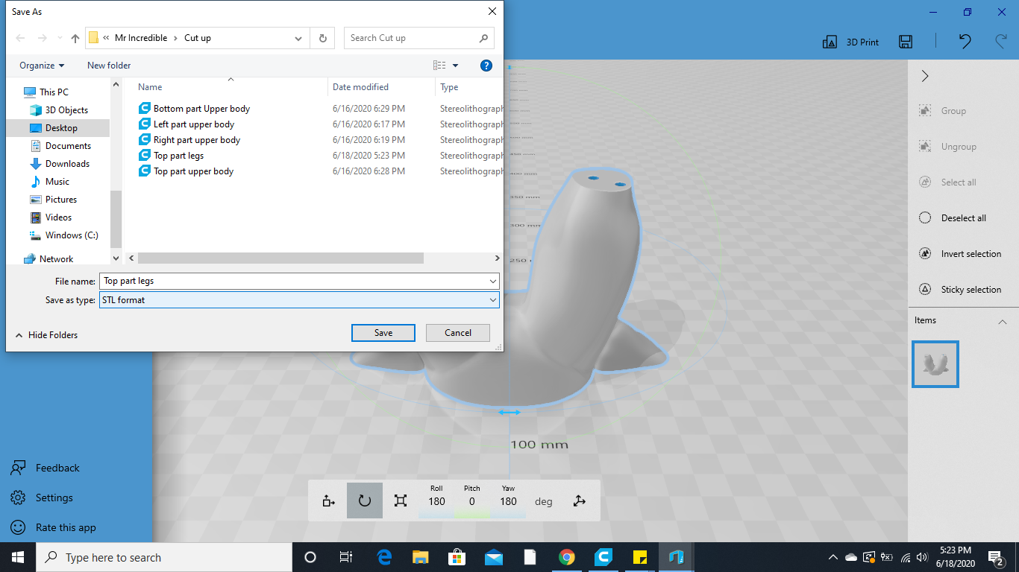
Task: Click the save floppy disk icon
Action: [x=906, y=42]
